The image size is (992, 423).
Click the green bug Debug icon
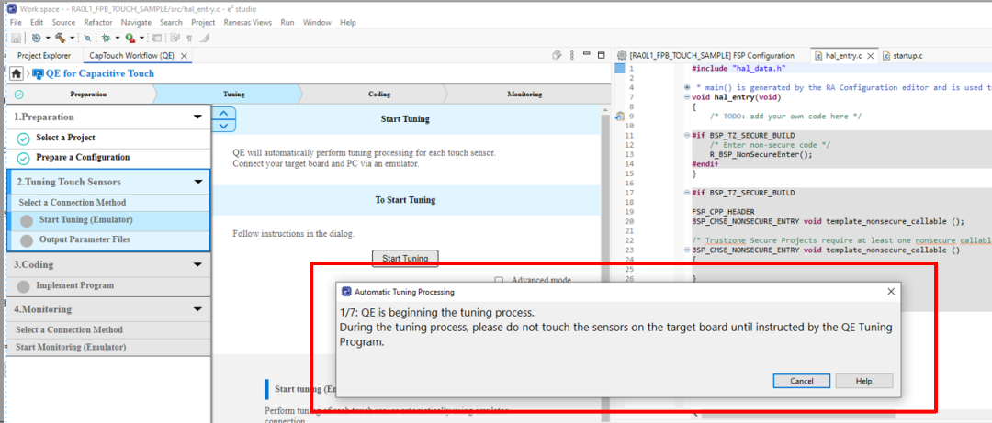point(107,38)
